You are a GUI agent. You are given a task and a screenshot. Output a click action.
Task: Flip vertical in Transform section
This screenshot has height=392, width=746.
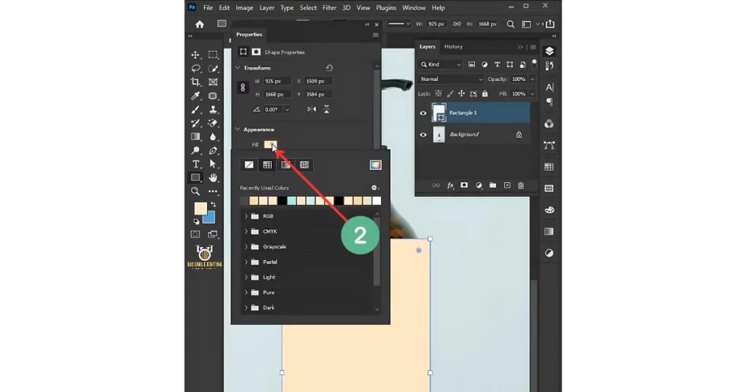point(327,109)
